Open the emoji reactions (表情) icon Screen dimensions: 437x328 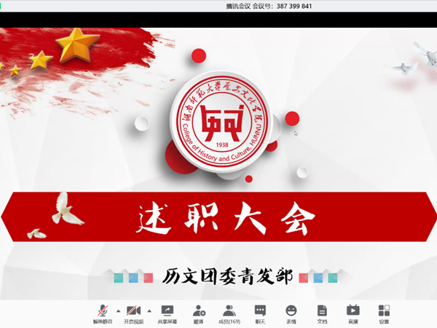tap(291, 313)
